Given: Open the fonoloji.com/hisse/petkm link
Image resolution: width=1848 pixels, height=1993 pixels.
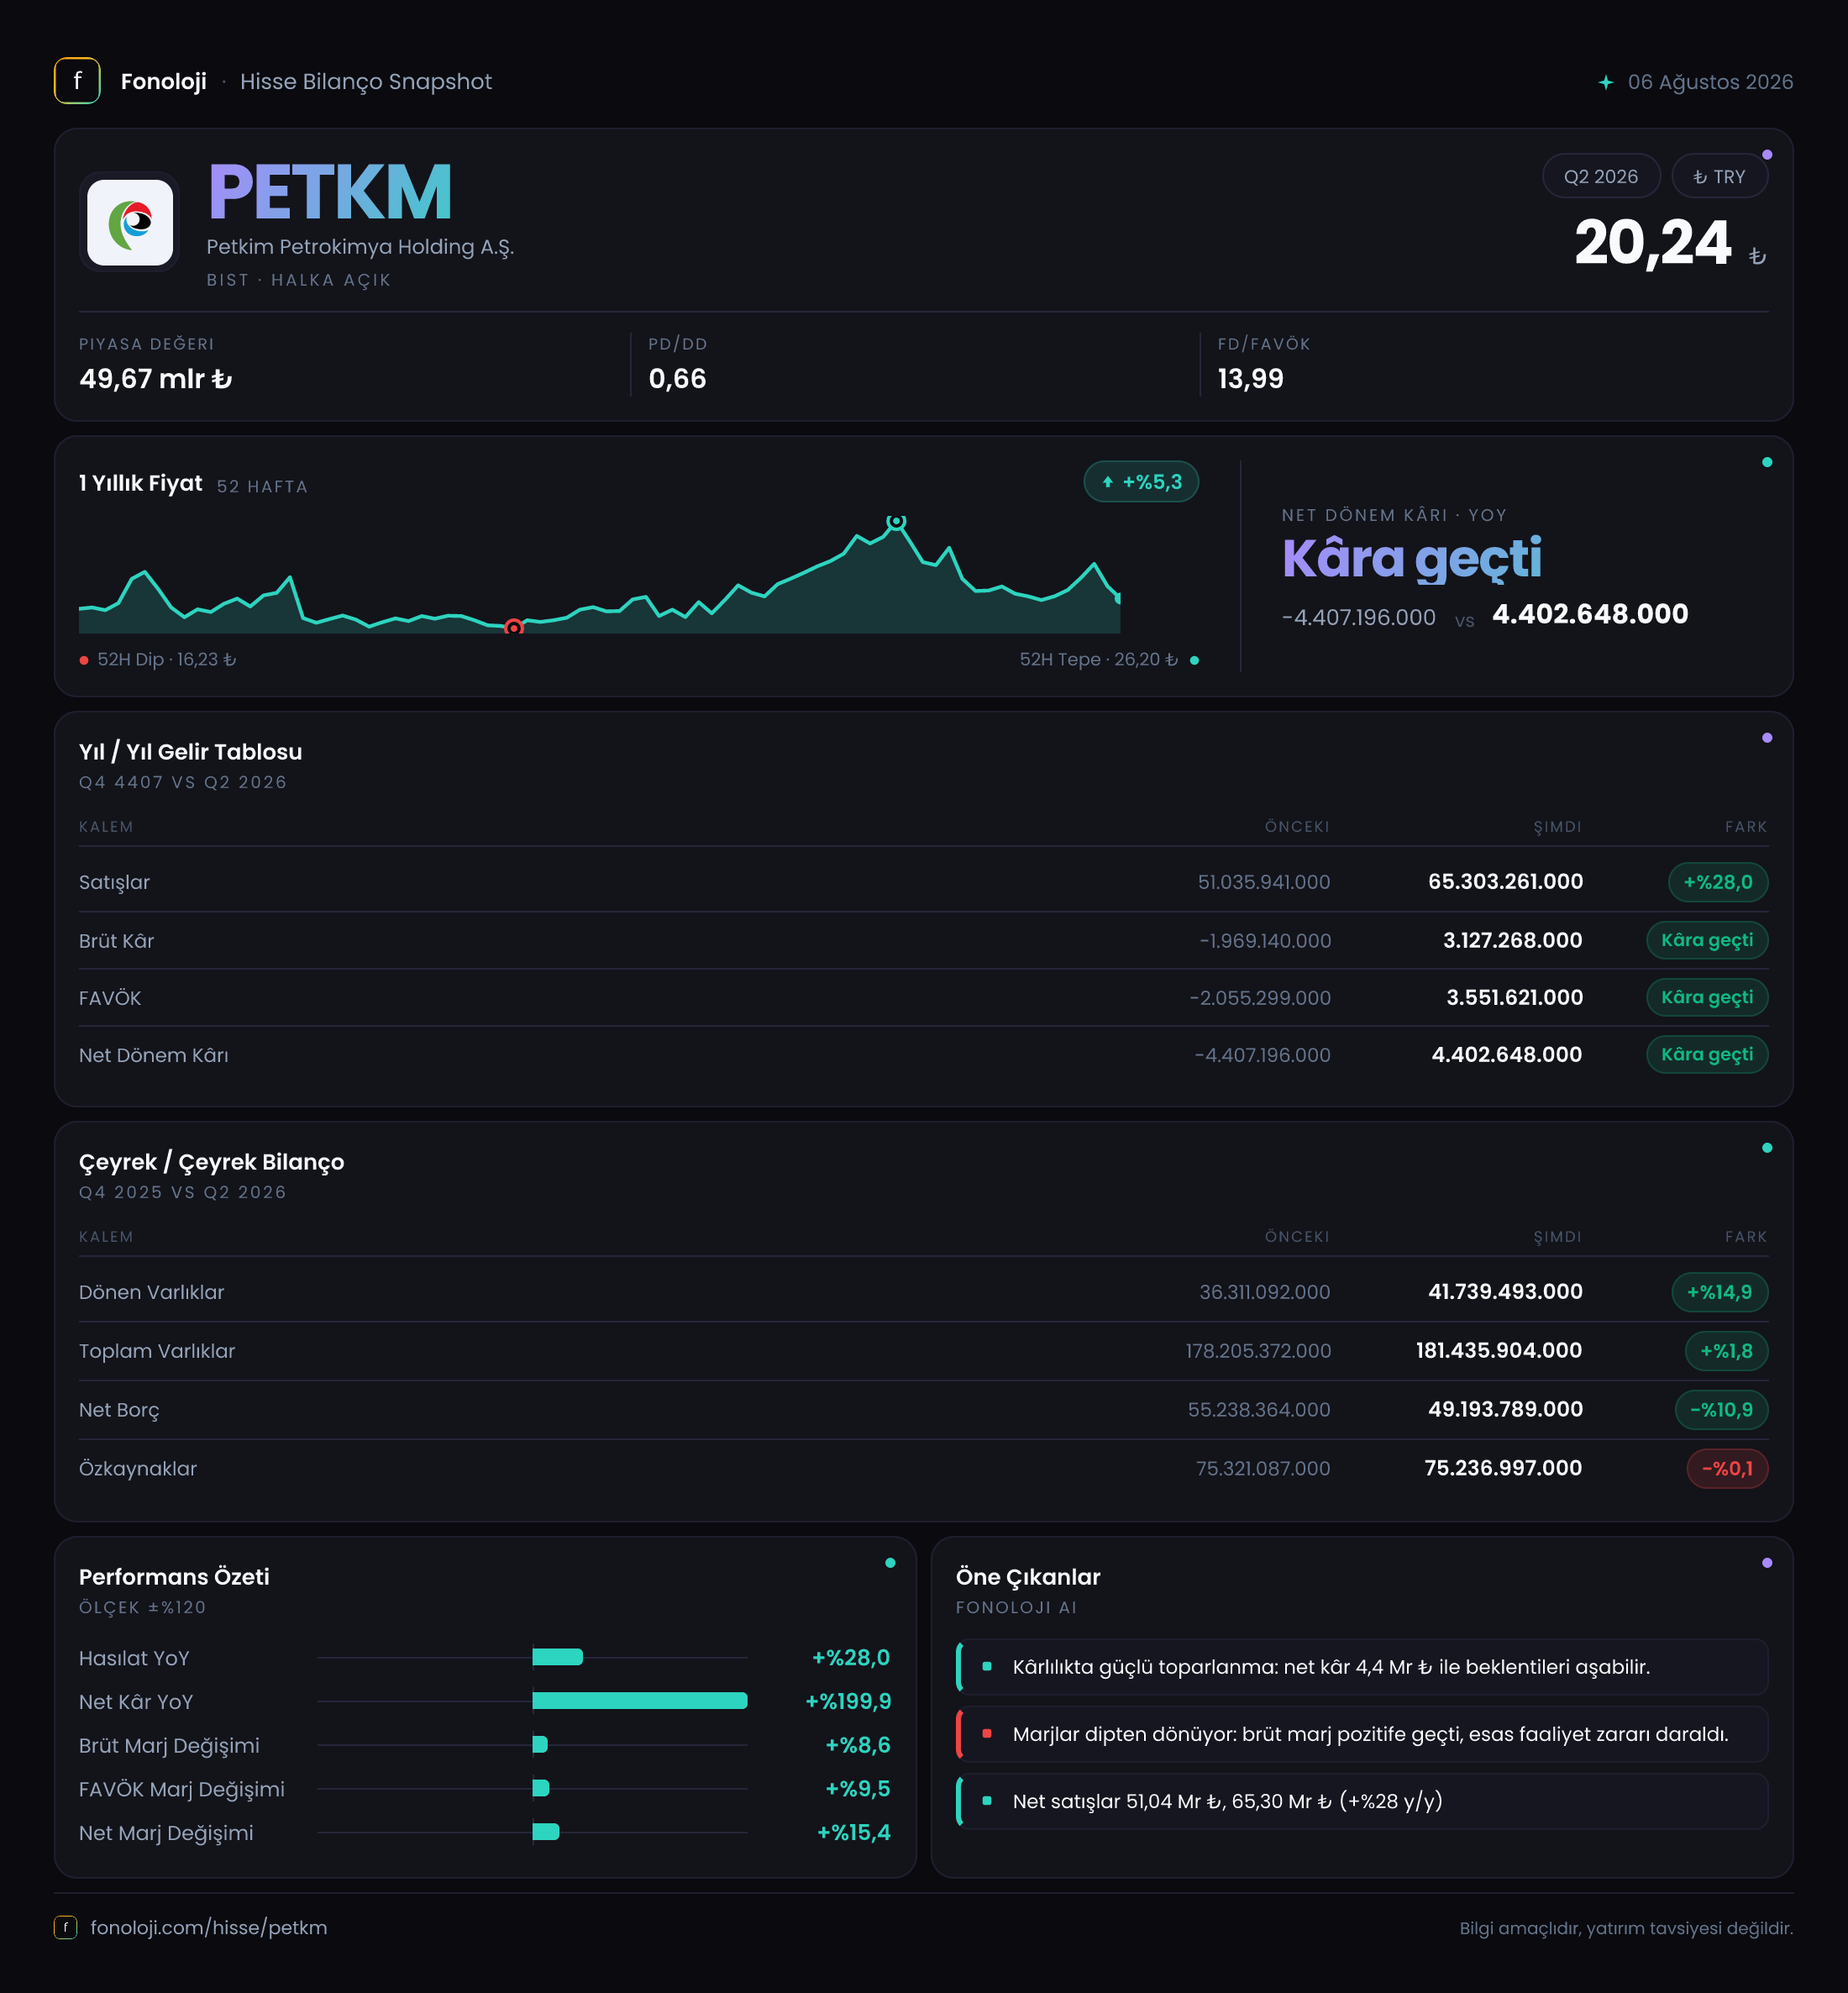Looking at the screenshot, I should click(209, 1927).
